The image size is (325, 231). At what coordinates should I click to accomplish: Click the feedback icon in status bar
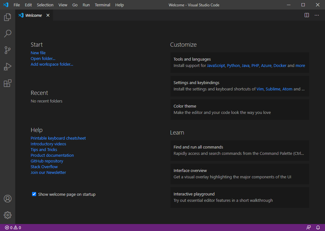click(x=308, y=228)
